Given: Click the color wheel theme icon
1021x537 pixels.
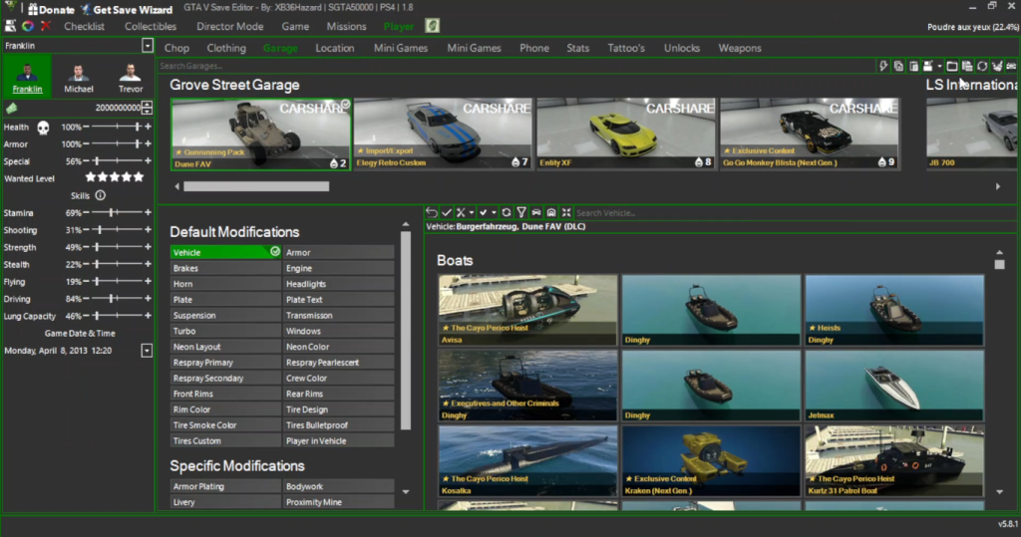Looking at the screenshot, I should pyautogui.click(x=27, y=26).
